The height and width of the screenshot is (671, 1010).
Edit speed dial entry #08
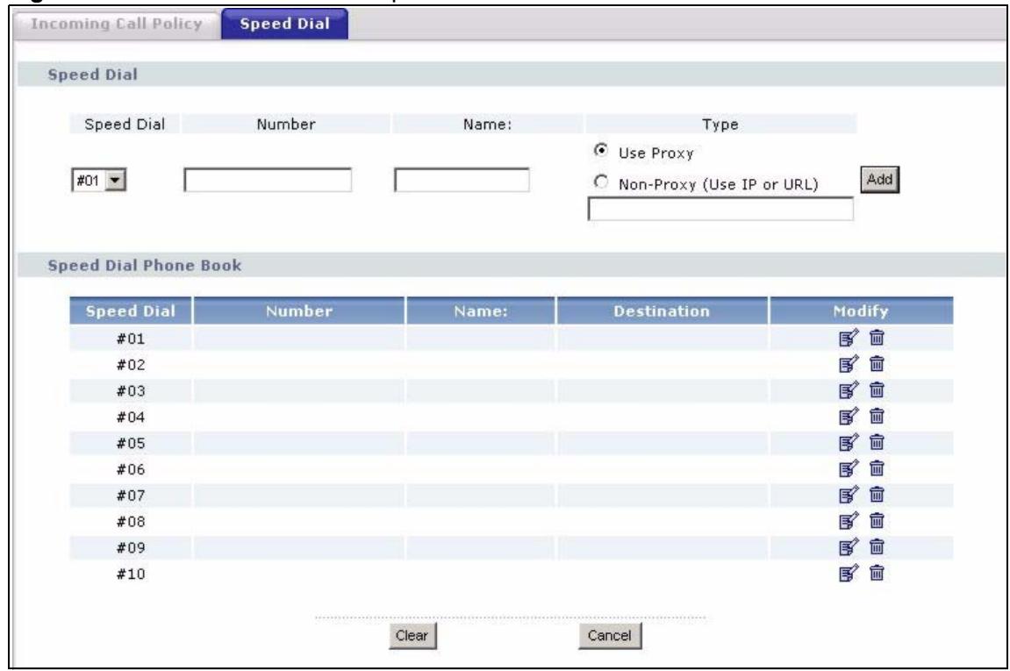point(849,521)
